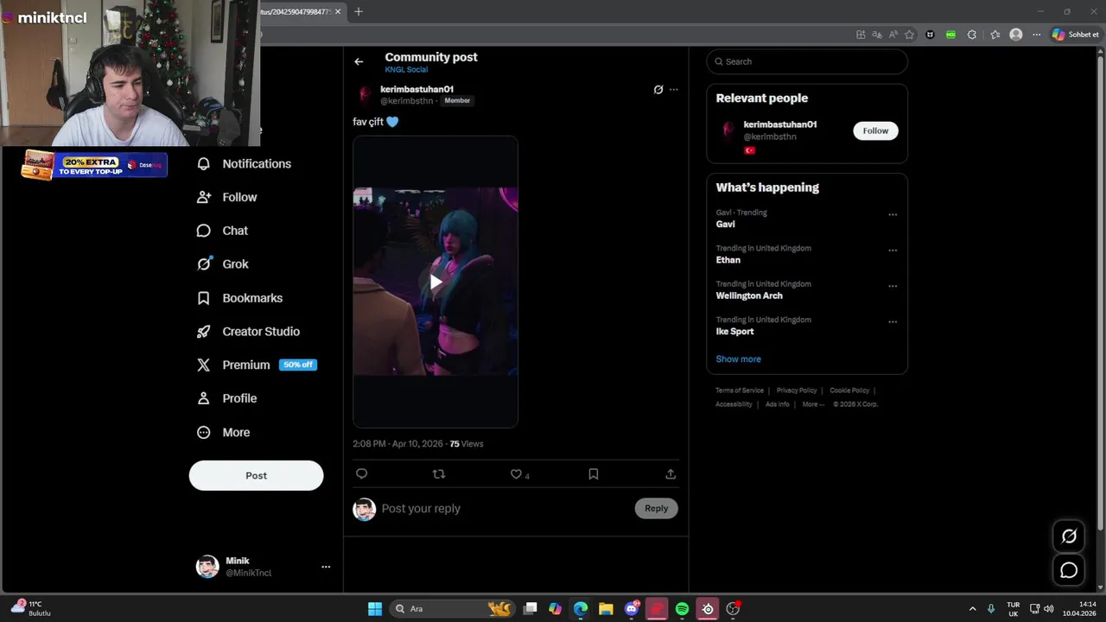Add this page to browser favorites
The width and height of the screenshot is (1106, 622).
909,35
